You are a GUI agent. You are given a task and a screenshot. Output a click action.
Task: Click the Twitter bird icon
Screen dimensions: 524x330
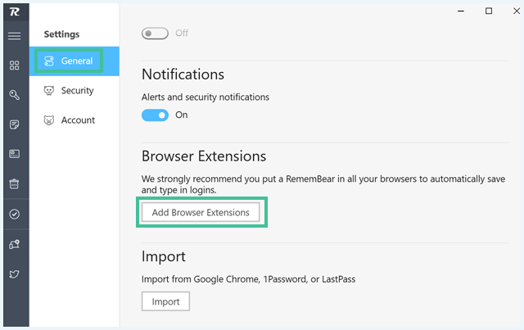pos(15,274)
